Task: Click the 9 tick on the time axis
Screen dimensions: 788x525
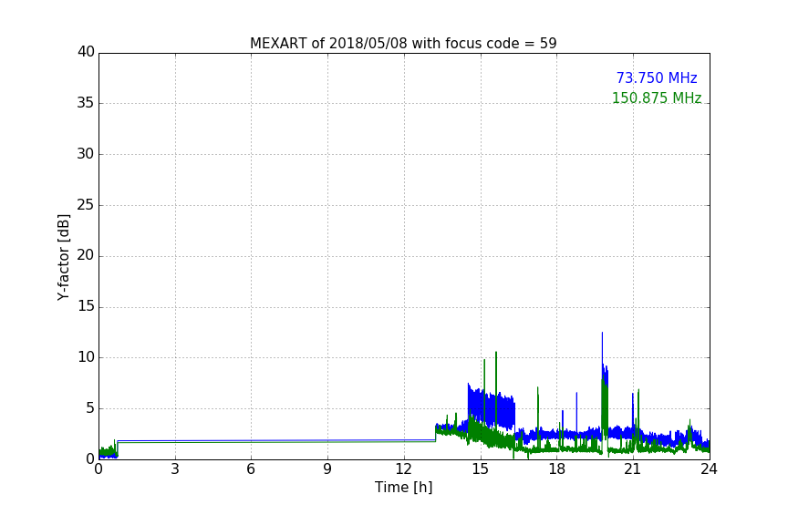Action: tap(327, 469)
